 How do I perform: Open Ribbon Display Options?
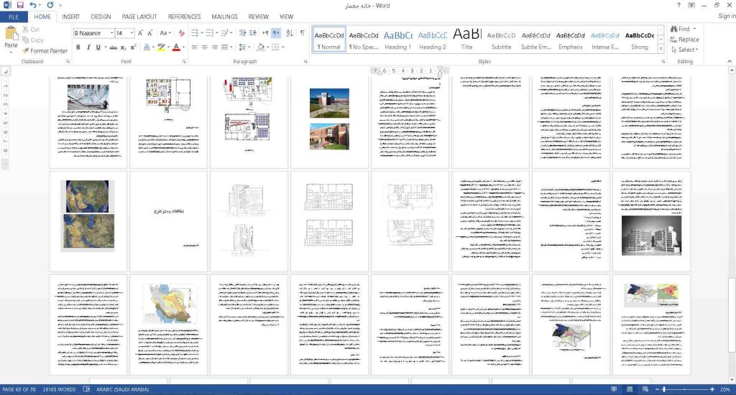coord(691,5)
